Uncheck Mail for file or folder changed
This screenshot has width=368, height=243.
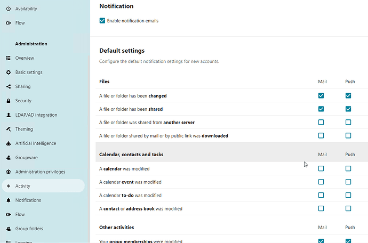pyautogui.click(x=321, y=96)
